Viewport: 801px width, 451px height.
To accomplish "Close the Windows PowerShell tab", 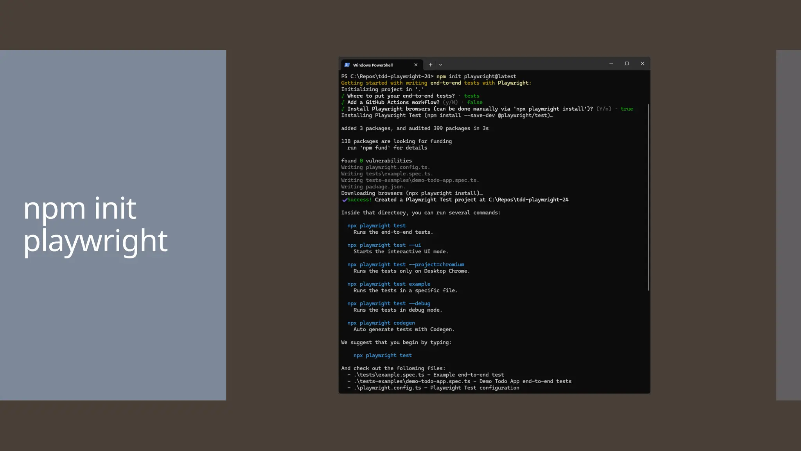I will (416, 65).
